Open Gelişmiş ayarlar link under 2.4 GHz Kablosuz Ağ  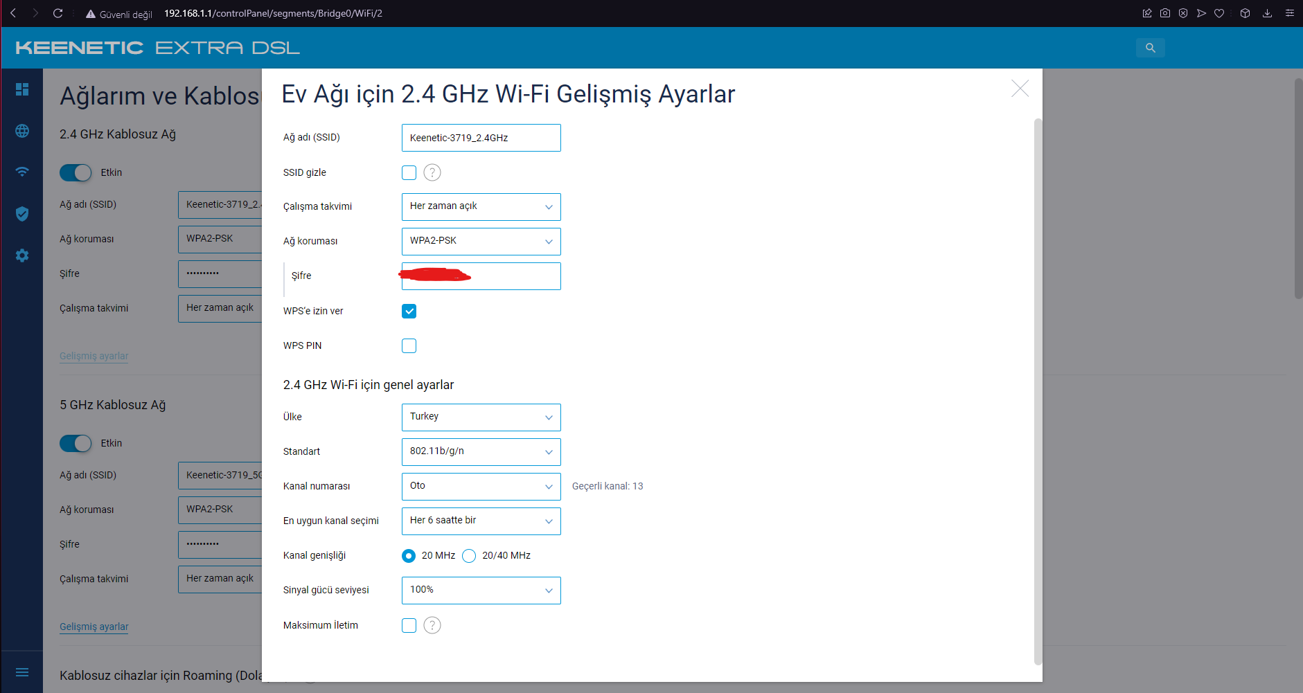(x=94, y=356)
